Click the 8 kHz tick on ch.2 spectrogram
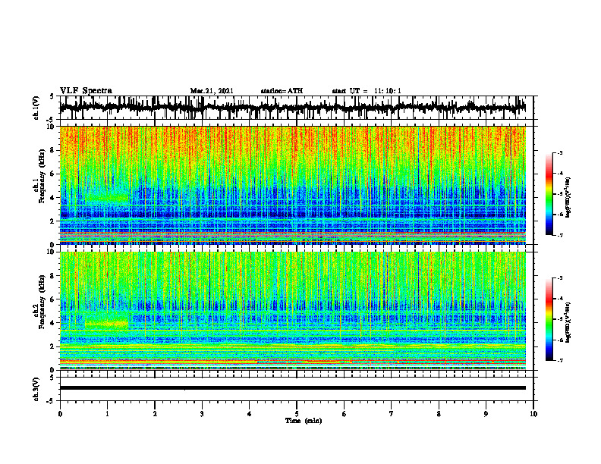 53,276
